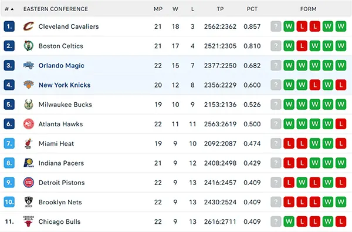Click the Cleveland Cavaliers team logo

(29, 26)
